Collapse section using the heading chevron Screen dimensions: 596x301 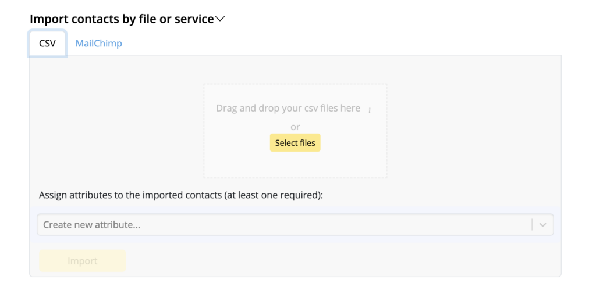point(220,19)
